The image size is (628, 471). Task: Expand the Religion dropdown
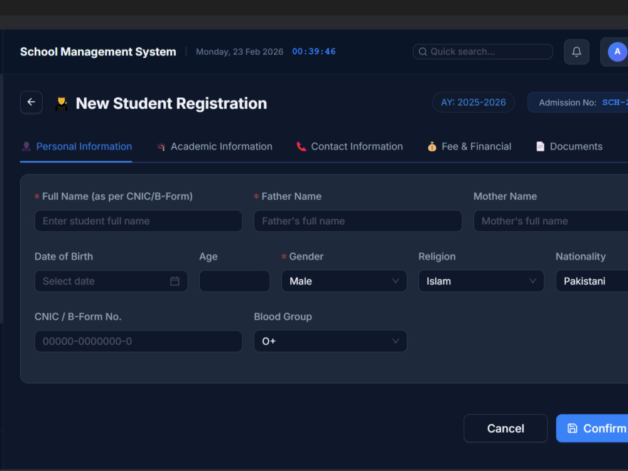point(481,281)
